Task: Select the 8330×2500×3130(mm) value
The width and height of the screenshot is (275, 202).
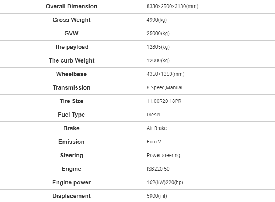Action: [x=173, y=7]
